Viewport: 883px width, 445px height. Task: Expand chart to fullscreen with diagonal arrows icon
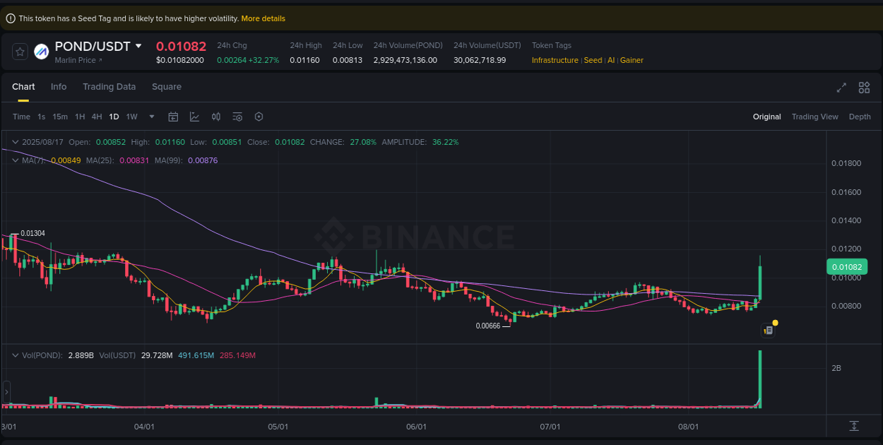[x=841, y=88]
